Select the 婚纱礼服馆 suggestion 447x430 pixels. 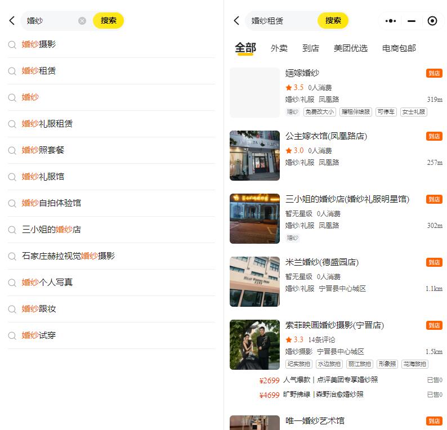[x=111, y=177]
